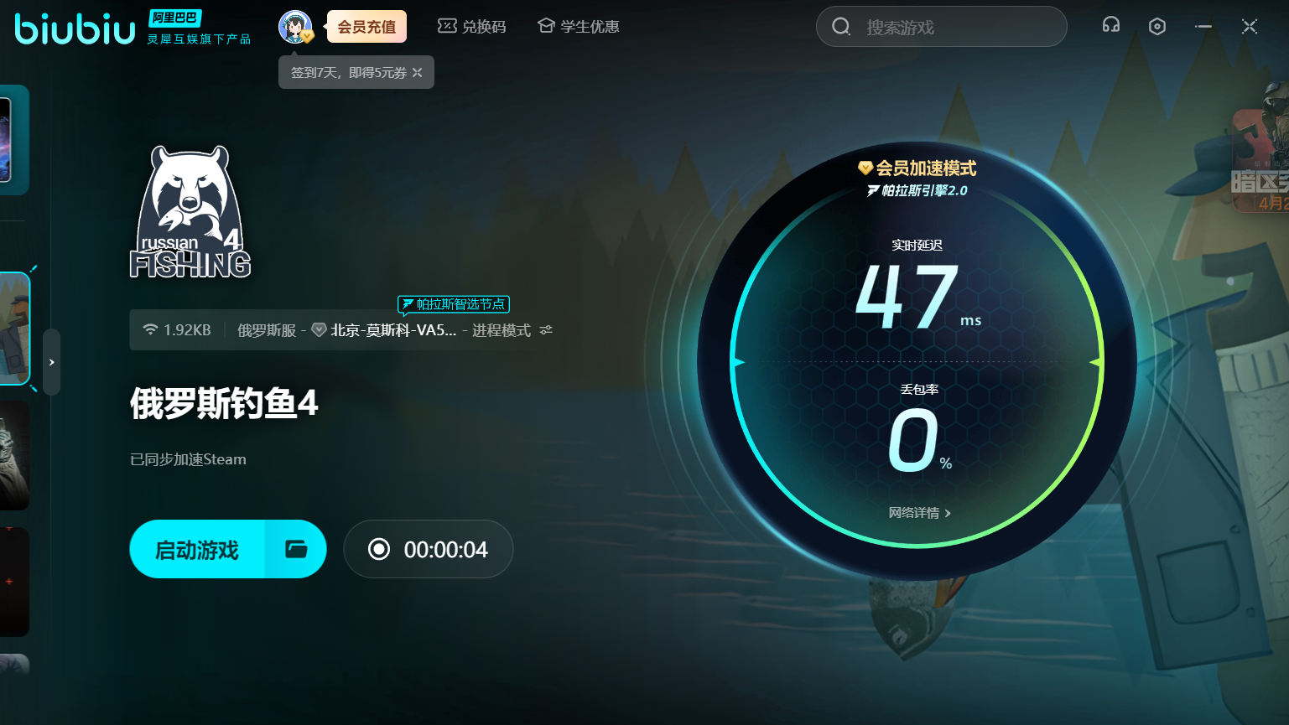This screenshot has height=725, width=1289.
Task: Click the biubiu logo
Action: 75,29
